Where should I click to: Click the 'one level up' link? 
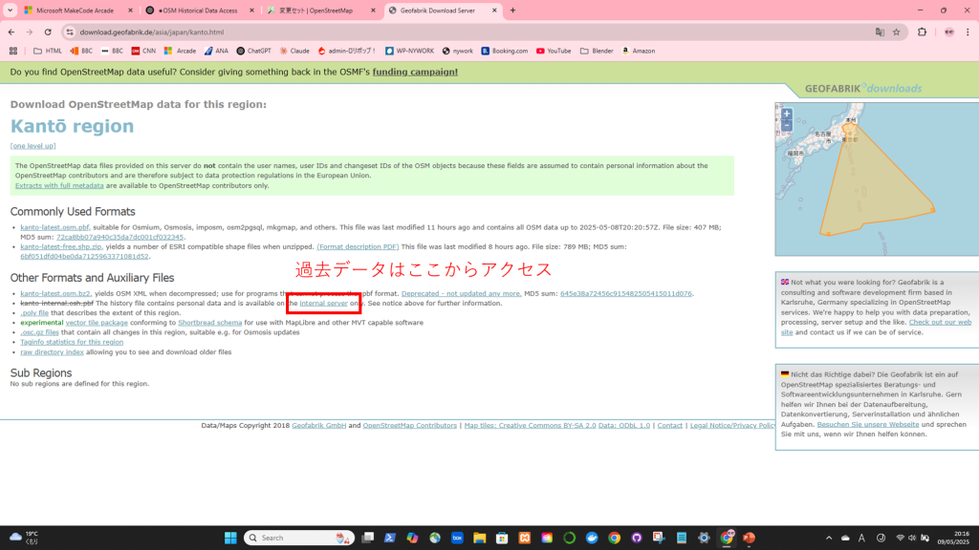pyautogui.click(x=33, y=146)
